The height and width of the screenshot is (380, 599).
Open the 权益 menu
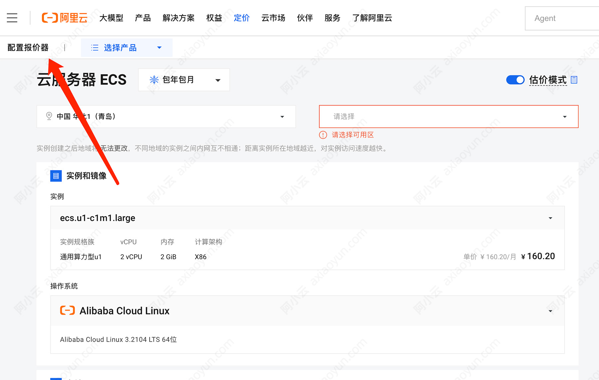click(214, 18)
